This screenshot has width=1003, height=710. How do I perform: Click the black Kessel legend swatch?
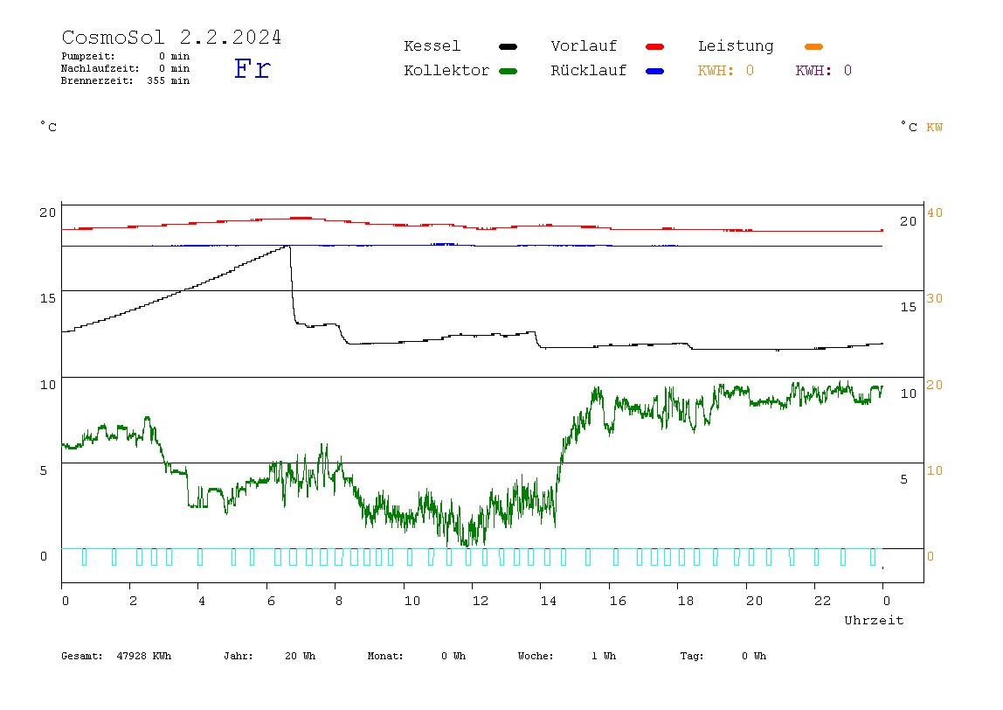pos(508,46)
